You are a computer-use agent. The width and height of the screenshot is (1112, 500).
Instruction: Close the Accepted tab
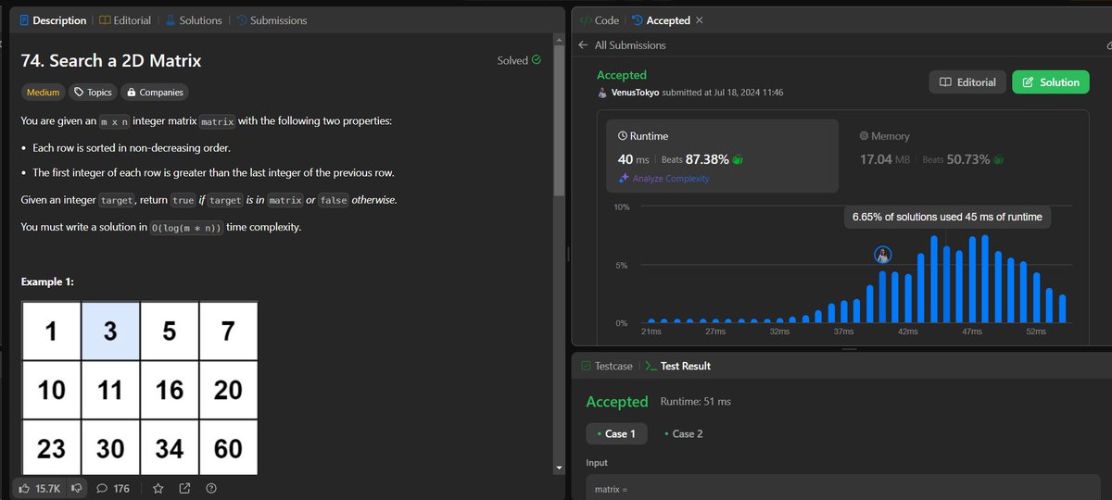[x=699, y=19]
